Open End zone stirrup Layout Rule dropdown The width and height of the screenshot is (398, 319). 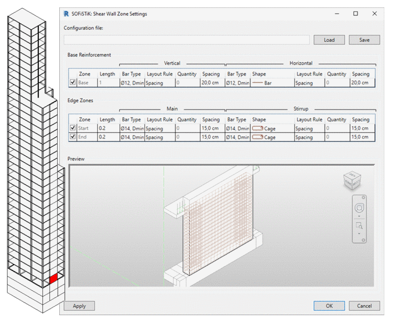click(x=309, y=137)
